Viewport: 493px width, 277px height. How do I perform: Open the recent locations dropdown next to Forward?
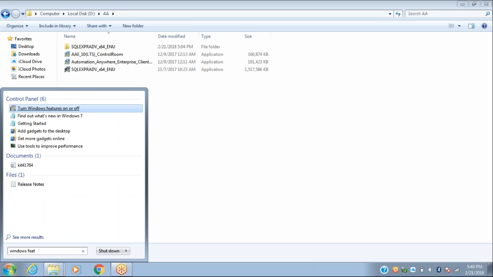(23, 14)
